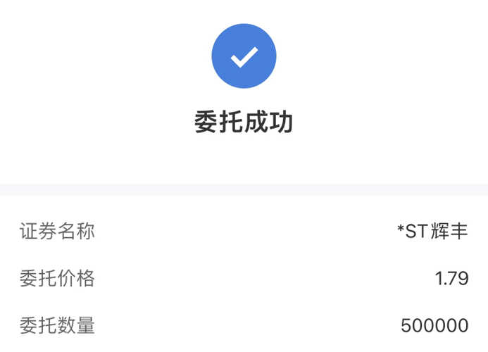This screenshot has height=352, width=488.
Task: Select the 委托数量 label
Action: (x=57, y=325)
